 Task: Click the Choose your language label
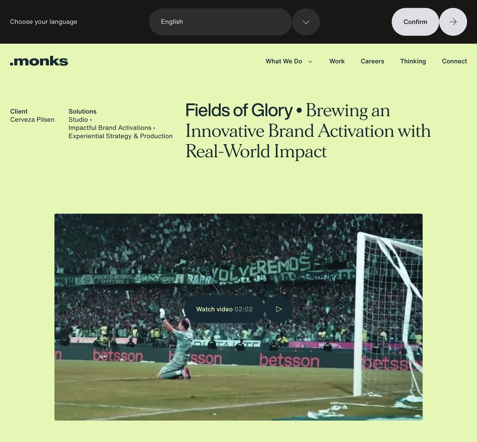44,22
